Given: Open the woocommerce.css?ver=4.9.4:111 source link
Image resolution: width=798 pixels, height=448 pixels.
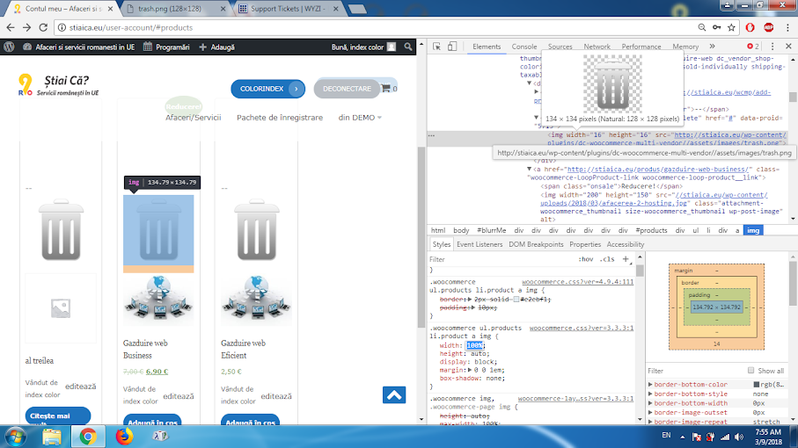Looking at the screenshot, I should 578,282.
